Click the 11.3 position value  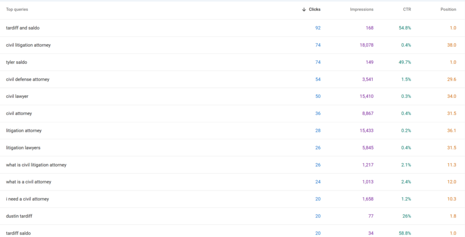(x=452, y=165)
